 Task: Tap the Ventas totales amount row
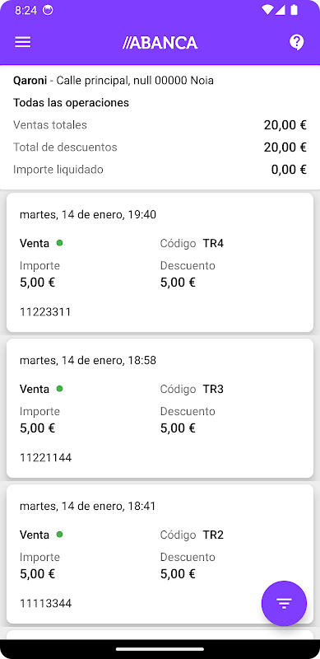click(160, 125)
